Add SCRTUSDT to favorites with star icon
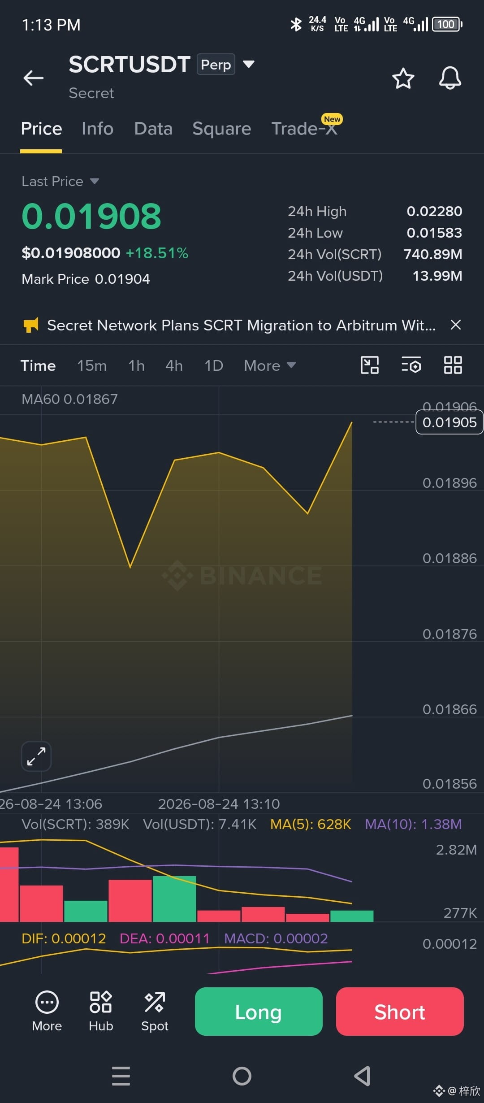 (403, 78)
